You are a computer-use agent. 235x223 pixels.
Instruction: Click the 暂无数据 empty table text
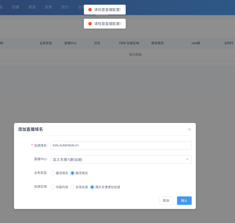(135, 54)
